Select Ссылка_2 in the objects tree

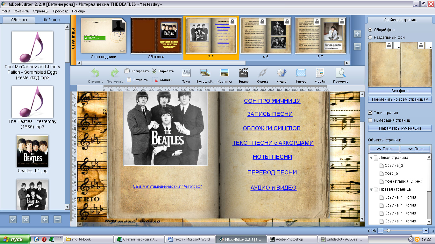tap(394, 166)
